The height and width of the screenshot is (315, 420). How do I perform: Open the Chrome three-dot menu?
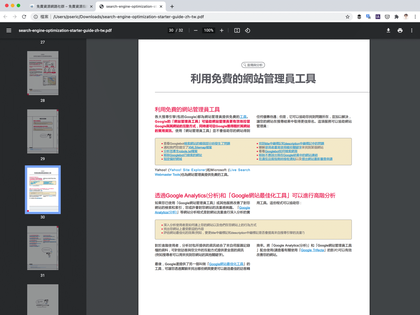[415, 17]
